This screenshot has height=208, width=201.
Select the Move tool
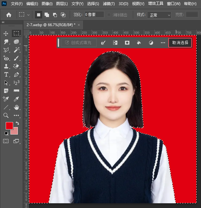[x=6, y=33]
